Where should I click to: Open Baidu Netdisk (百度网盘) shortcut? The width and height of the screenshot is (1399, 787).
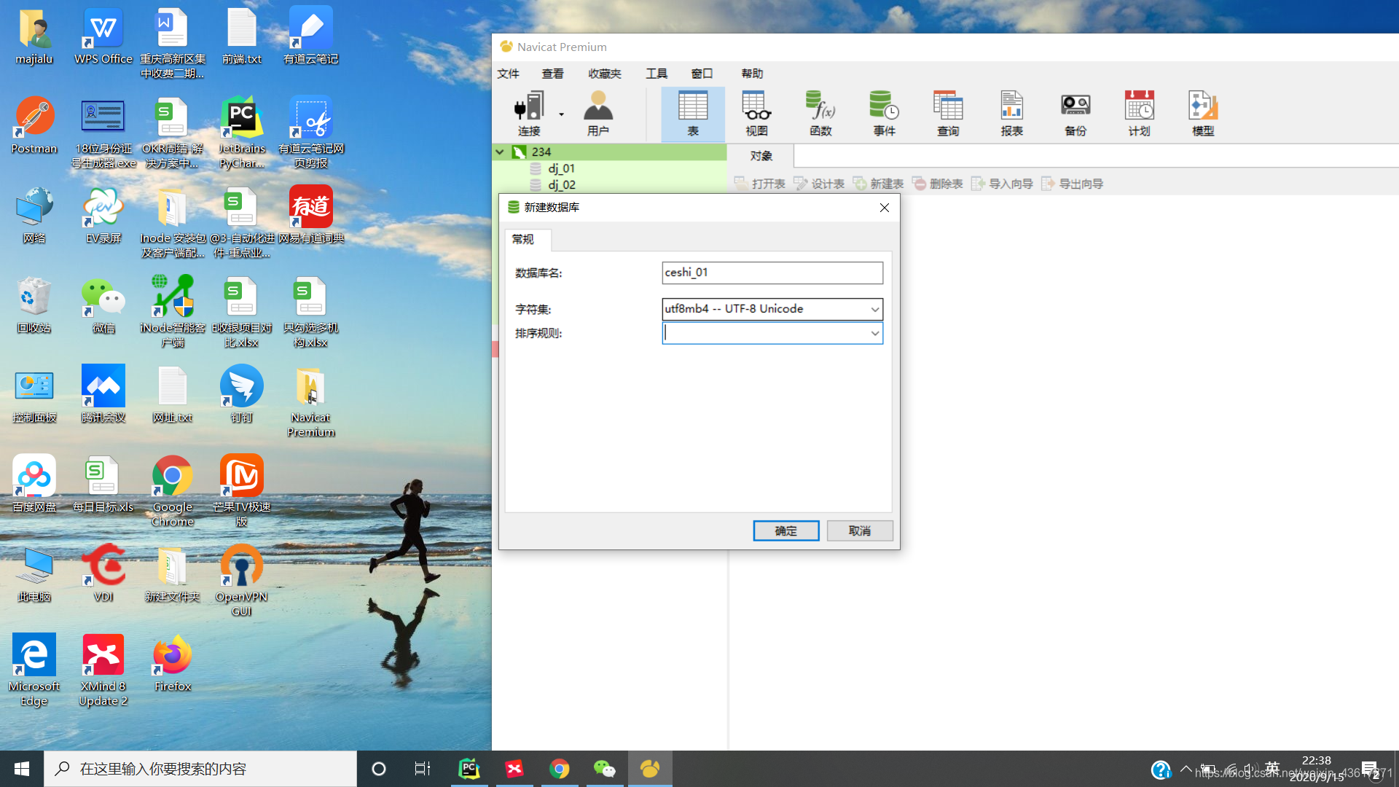pyautogui.click(x=34, y=484)
